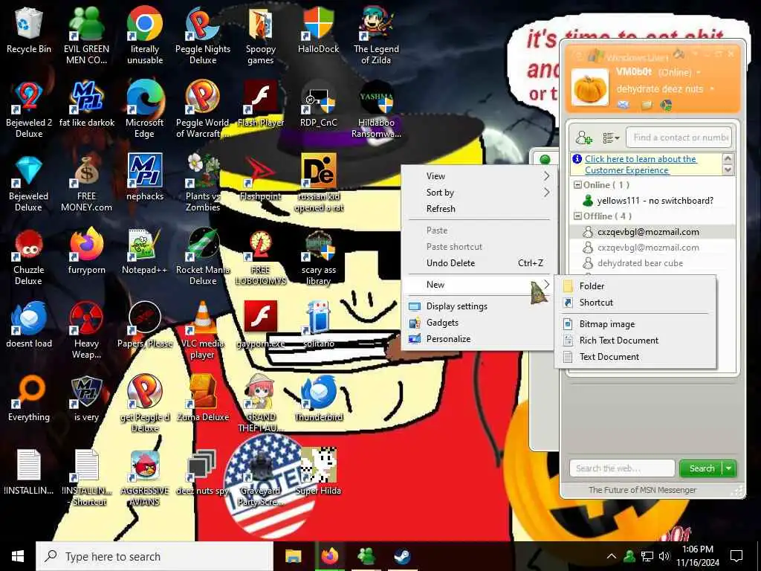
Task: Select the Papers, Please desktop icon
Action: coord(145,324)
